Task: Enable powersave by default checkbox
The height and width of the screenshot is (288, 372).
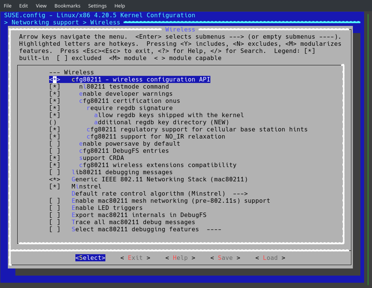Action: (x=55, y=143)
